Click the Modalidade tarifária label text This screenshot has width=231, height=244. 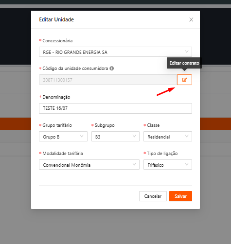coord(63,154)
